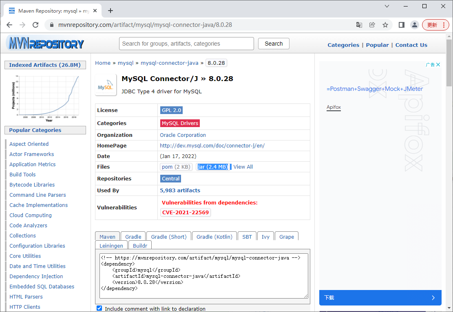
Task: Open the browser side panel icon
Action: click(x=401, y=25)
